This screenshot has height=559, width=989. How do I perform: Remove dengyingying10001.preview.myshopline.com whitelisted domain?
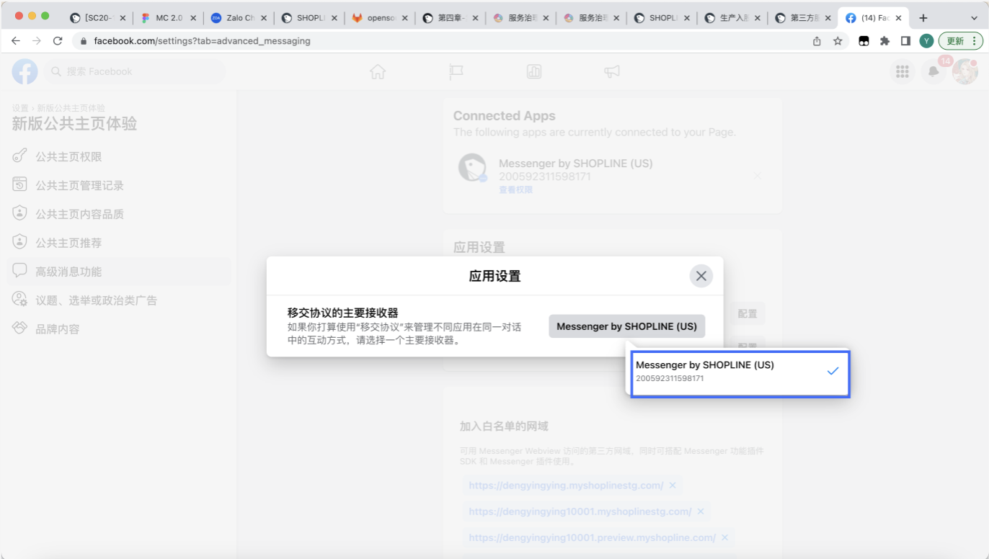click(x=725, y=537)
